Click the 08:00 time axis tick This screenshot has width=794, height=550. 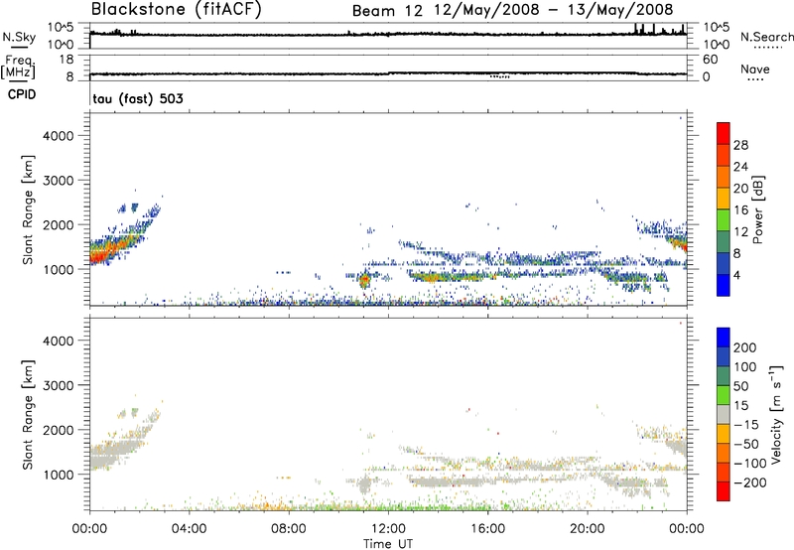(x=289, y=529)
